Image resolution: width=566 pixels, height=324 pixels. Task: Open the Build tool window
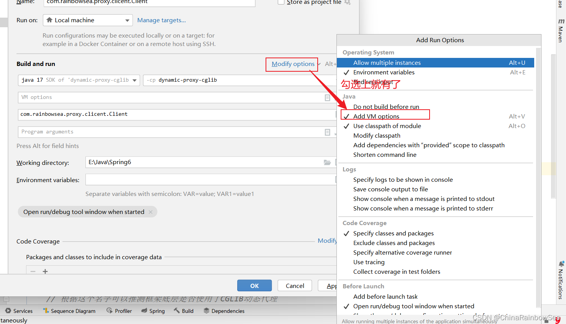coord(184,311)
